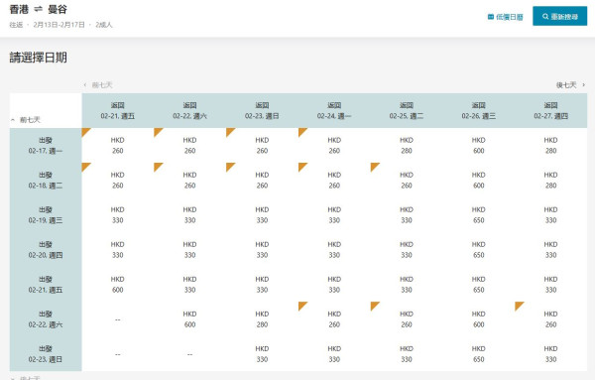The height and width of the screenshot is (380, 595).
Task: Choose HKD 650 fare departing 02-21 returning 02-26
Action: click(x=479, y=285)
